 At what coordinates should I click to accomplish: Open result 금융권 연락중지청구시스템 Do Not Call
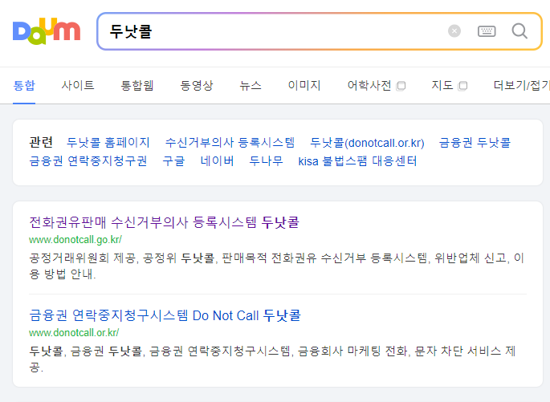(165, 315)
